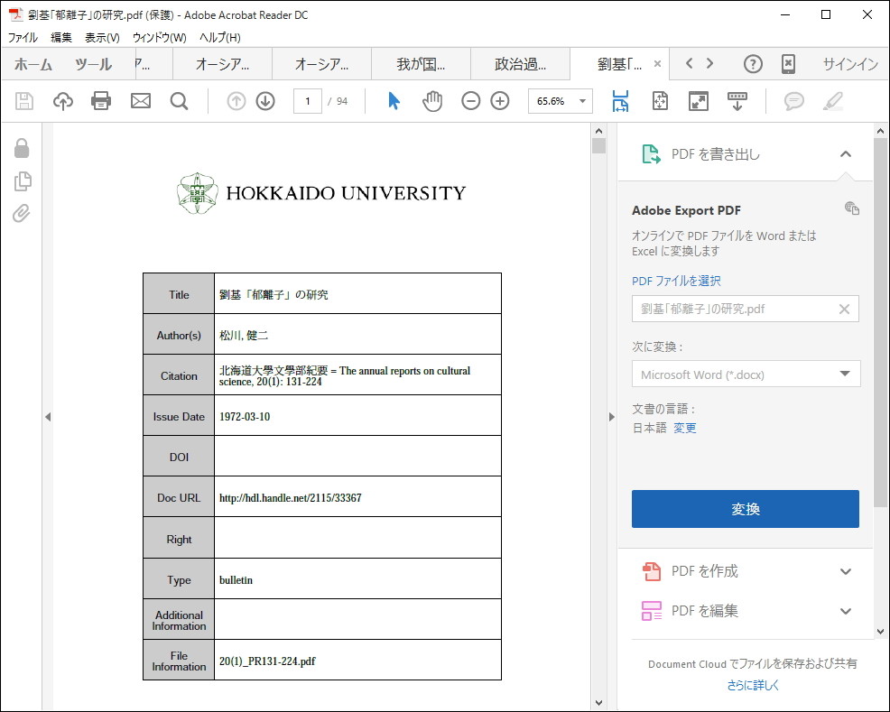This screenshot has height=712, width=890.
Task: Add a comment note icon
Action: coord(794,101)
